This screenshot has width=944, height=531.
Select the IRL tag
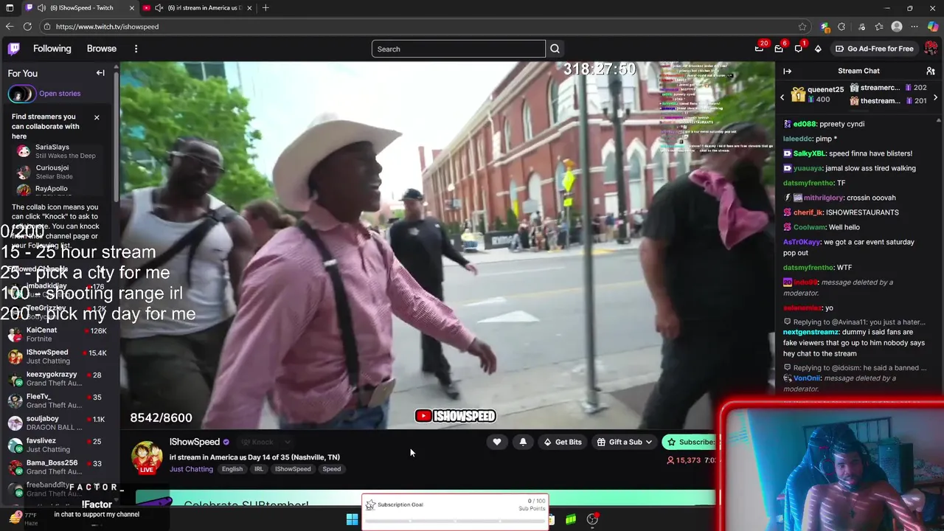pos(259,469)
